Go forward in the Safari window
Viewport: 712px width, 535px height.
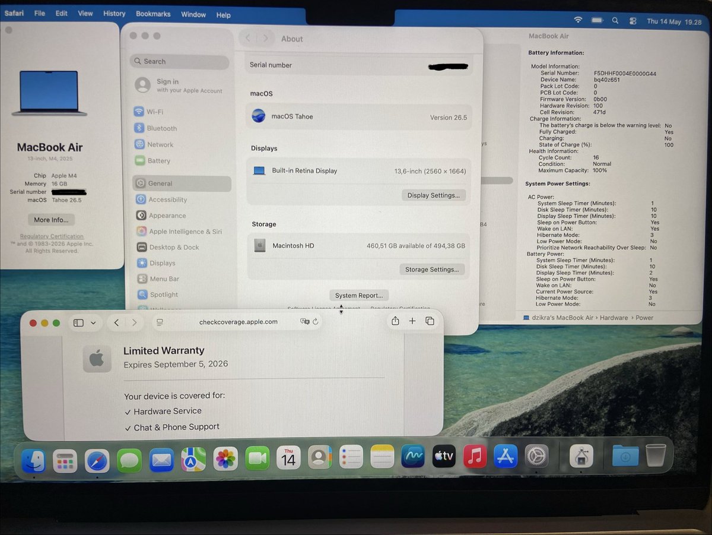[x=135, y=322]
